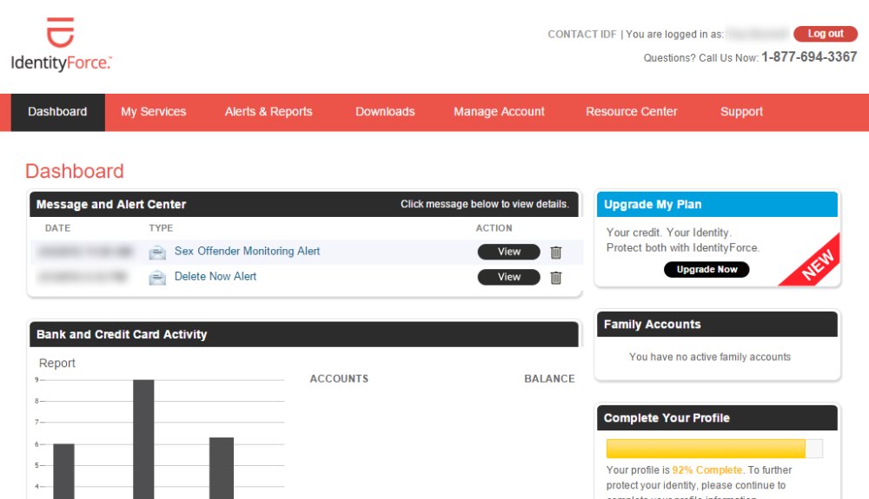Log out of the account
Viewport: 869px width, 499px height.
826,34
